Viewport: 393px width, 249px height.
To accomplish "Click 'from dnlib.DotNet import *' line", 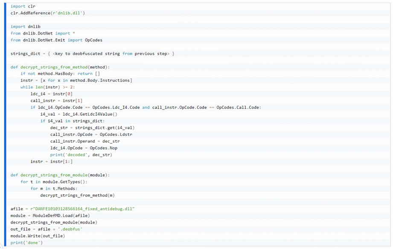I will [x=43, y=33].
